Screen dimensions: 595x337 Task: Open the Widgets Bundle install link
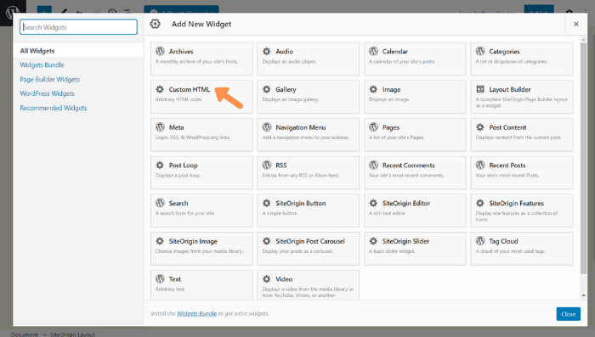(x=196, y=313)
